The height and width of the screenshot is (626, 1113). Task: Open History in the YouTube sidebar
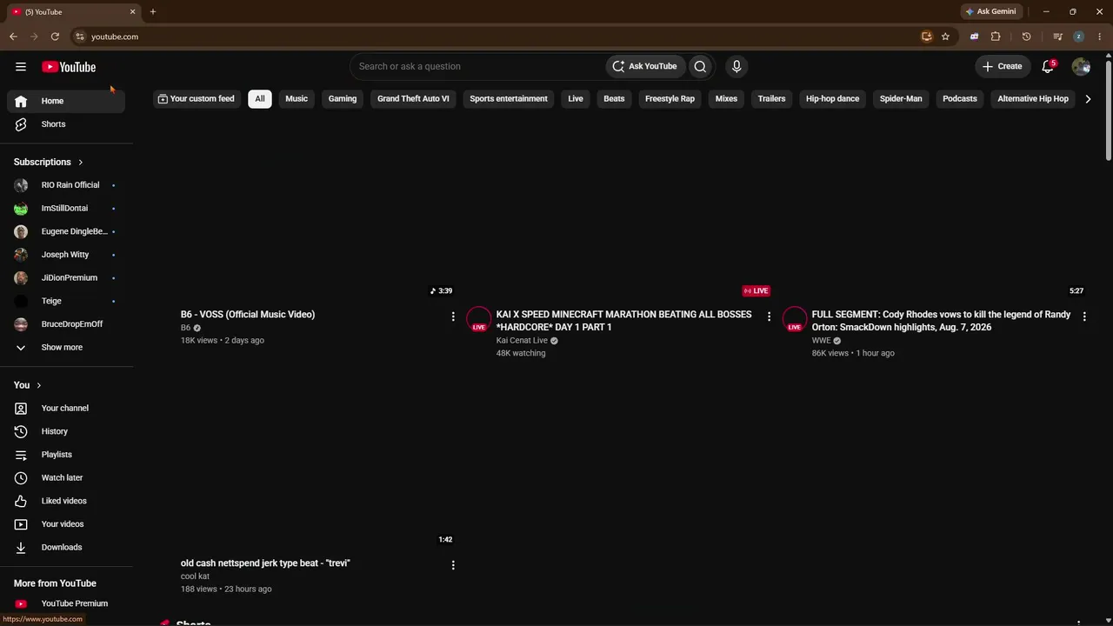pyautogui.click(x=66, y=431)
